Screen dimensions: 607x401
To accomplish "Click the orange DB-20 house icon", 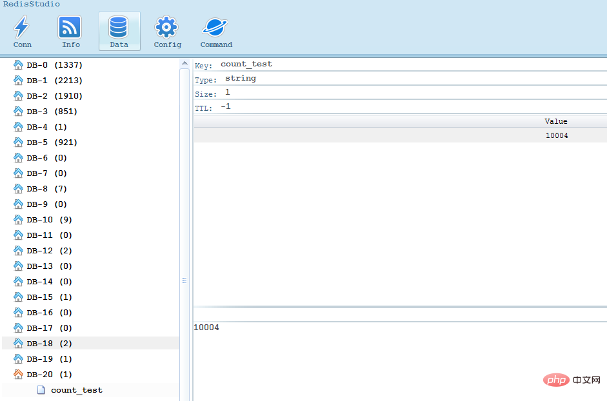I will (18, 375).
